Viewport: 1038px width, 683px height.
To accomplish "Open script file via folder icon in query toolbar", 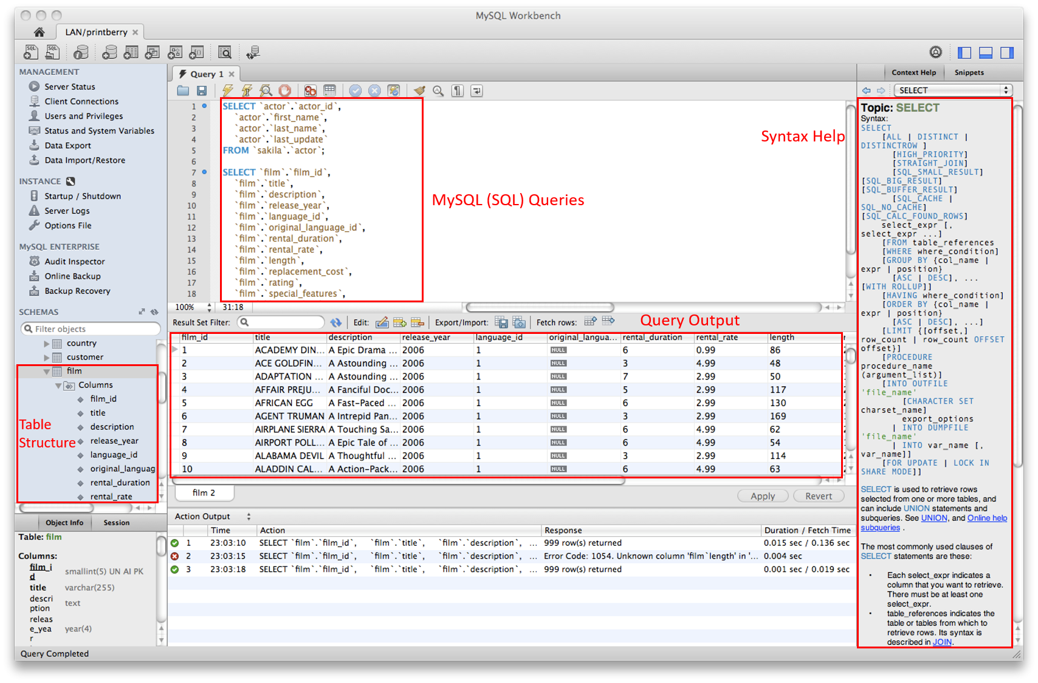I will (x=183, y=90).
